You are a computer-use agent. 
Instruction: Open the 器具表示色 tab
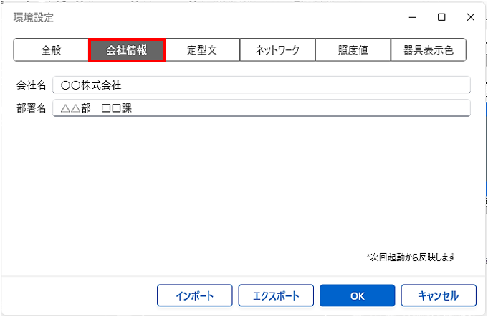point(429,51)
